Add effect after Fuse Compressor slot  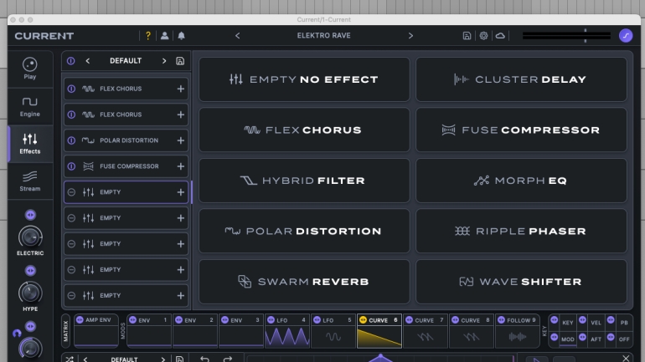pos(181,166)
